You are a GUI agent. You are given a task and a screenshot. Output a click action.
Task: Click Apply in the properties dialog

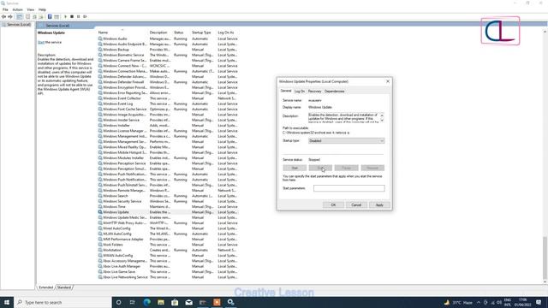(379, 205)
